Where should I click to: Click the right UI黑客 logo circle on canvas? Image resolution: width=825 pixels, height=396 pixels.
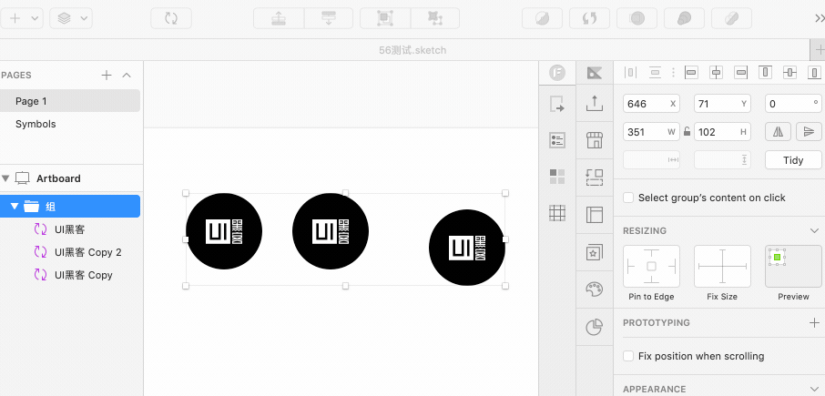[467, 248]
